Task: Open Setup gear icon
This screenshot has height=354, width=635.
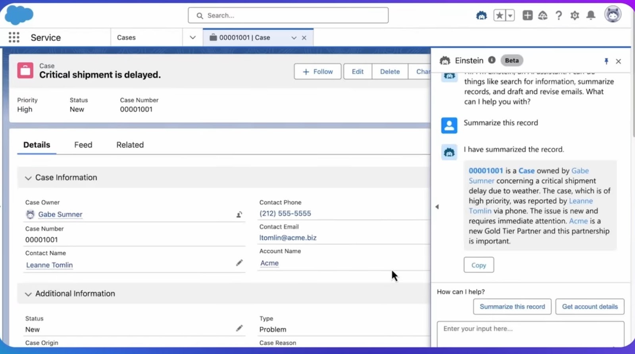Action: point(575,15)
